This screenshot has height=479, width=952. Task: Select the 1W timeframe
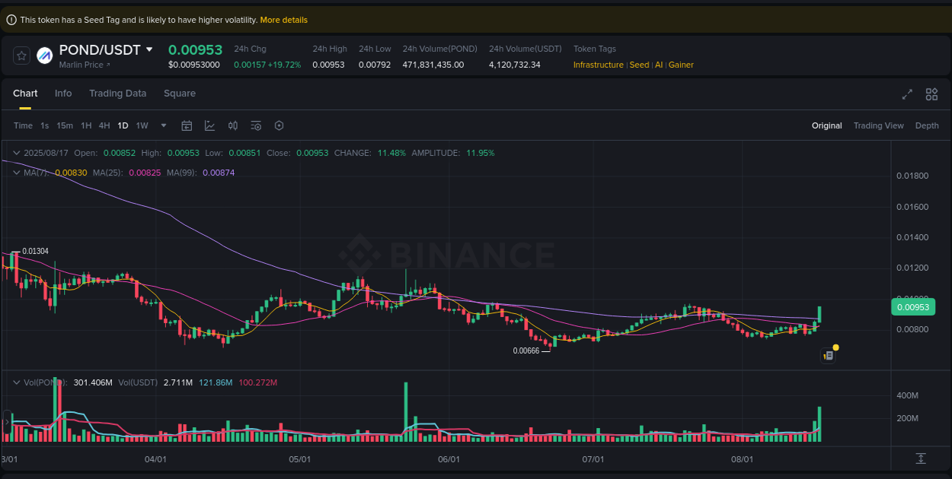(142, 125)
